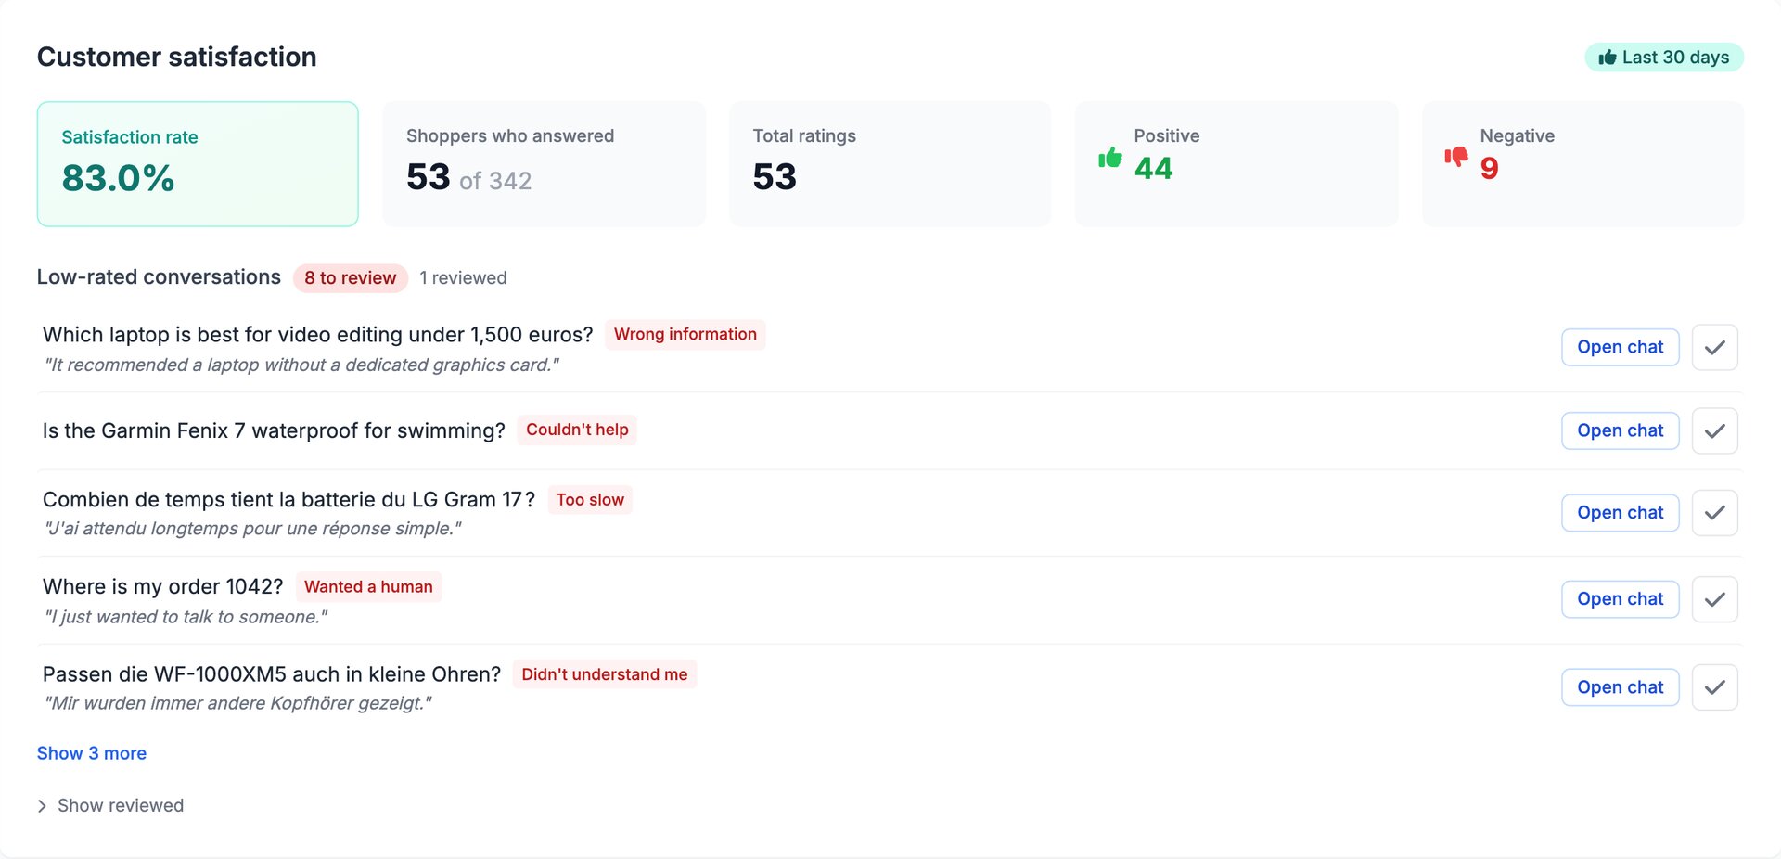Screen dimensions: 1781x859
Task: Click the dedicated graphics card feedback quote
Action: point(302,365)
